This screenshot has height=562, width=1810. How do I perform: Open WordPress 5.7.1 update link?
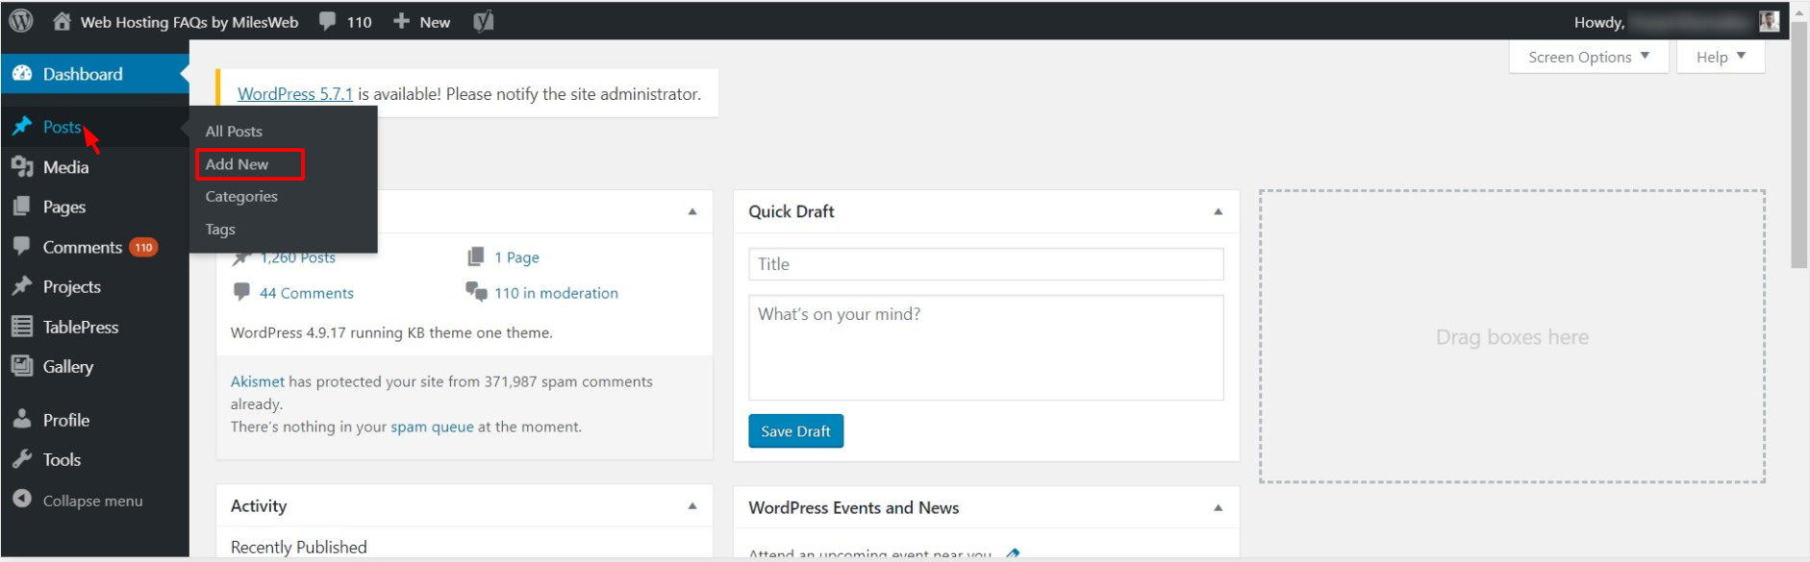click(295, 94)
